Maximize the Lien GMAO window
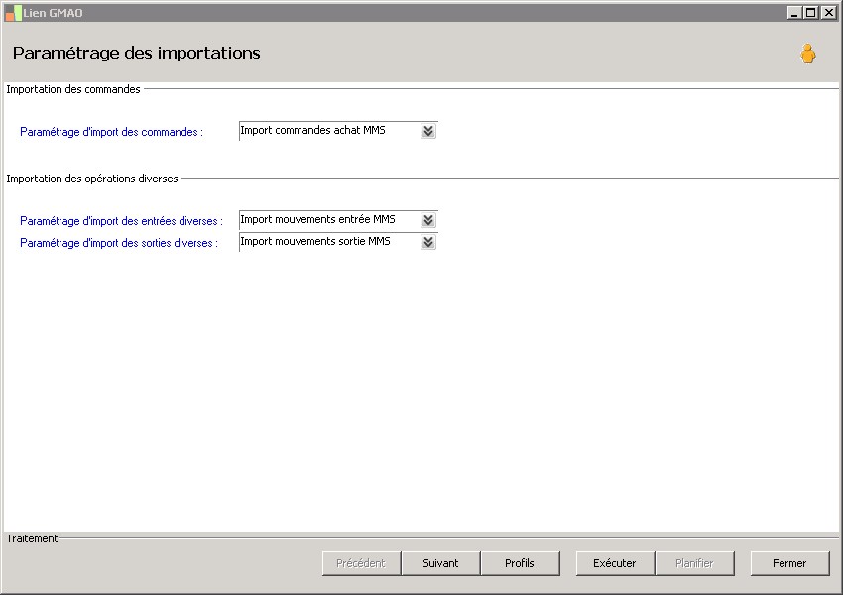 point(810,13)
